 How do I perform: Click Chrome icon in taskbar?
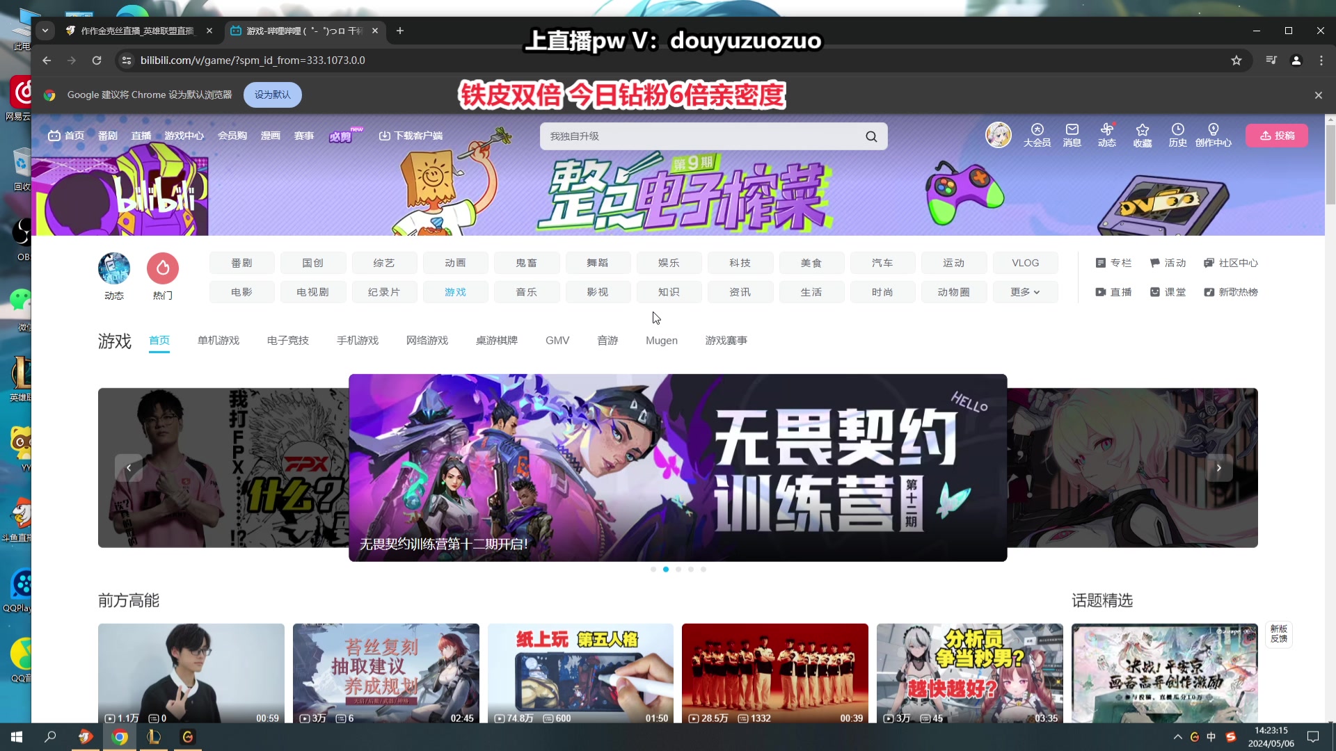click(x=120, y=737)
